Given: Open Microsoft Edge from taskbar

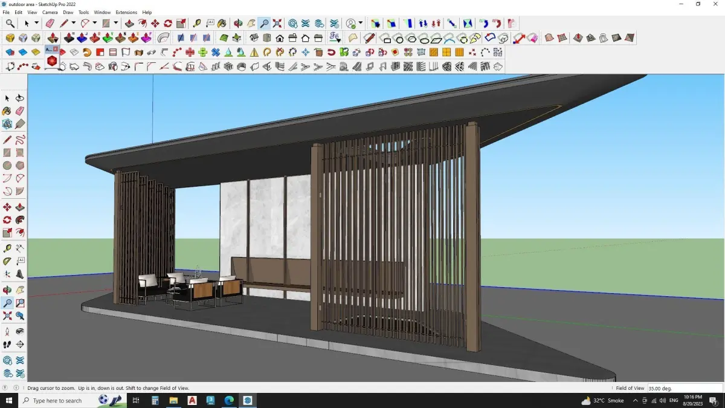Looking at the screenshot, I should pos(229,400).
